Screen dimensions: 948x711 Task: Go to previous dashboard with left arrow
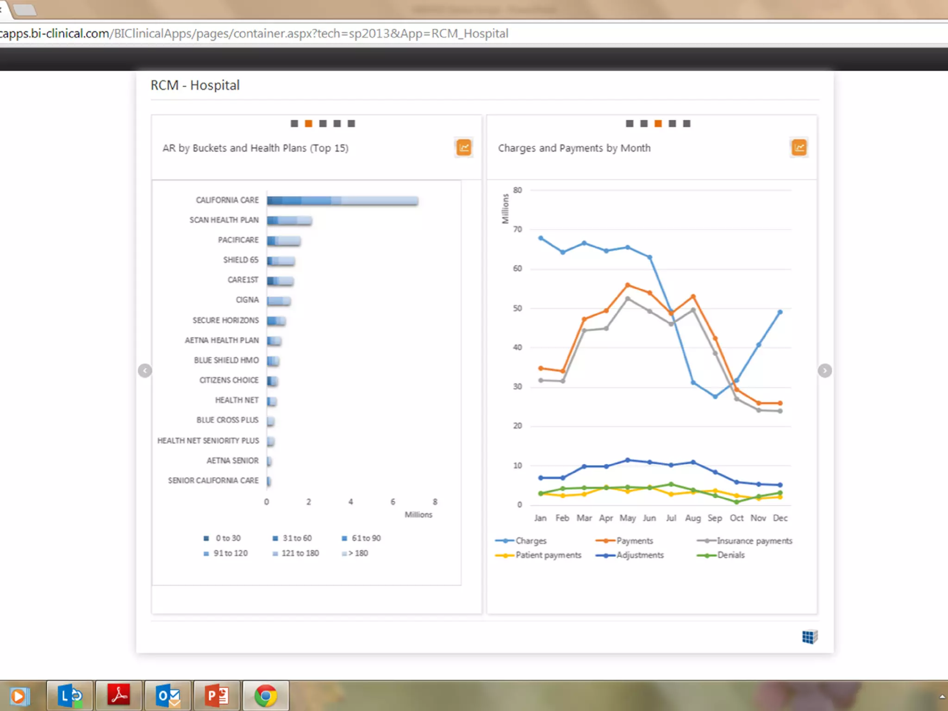145,371
